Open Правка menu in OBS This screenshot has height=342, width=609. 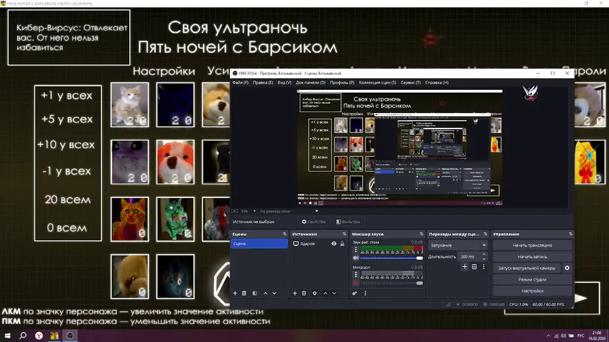click(x=263, y=82)
